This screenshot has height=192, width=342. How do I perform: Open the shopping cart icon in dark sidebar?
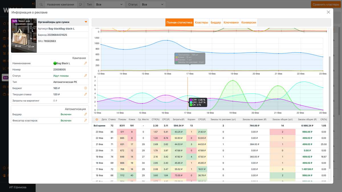click(4, 53)
